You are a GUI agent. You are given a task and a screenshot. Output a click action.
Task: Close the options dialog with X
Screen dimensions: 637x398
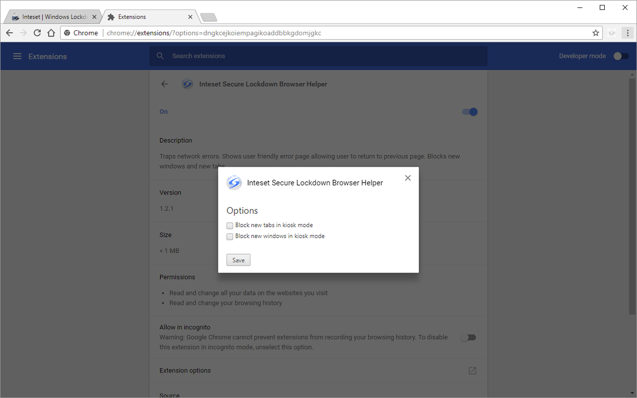(408, 178)
